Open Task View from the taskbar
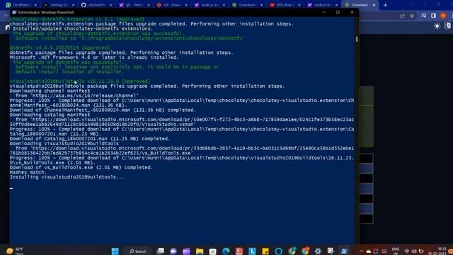453x255 pixels. point(160,251)
